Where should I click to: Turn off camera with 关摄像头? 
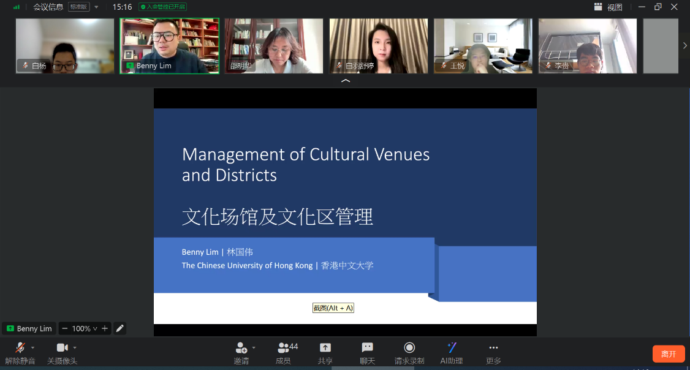coord(62,348)
